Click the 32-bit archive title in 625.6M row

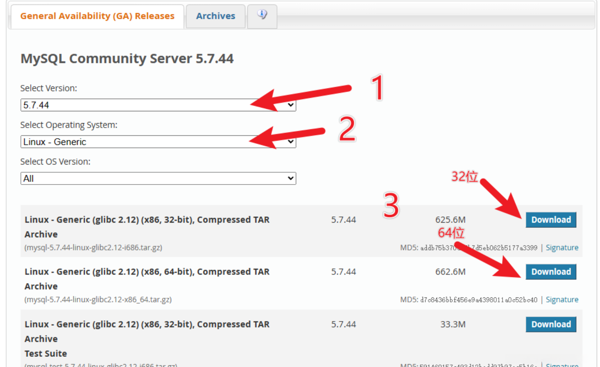pyautogui.click(x=147, y=227)
